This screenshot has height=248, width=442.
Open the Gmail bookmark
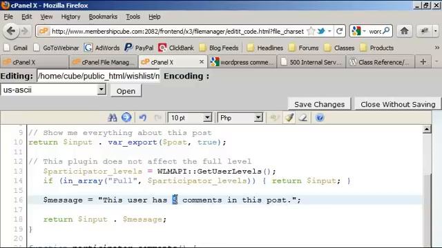pyautogui.click(x=16, y=48)
